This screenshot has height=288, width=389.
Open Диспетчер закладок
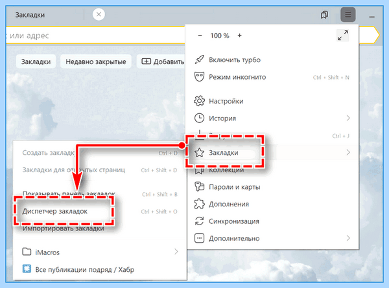[100, 211]
